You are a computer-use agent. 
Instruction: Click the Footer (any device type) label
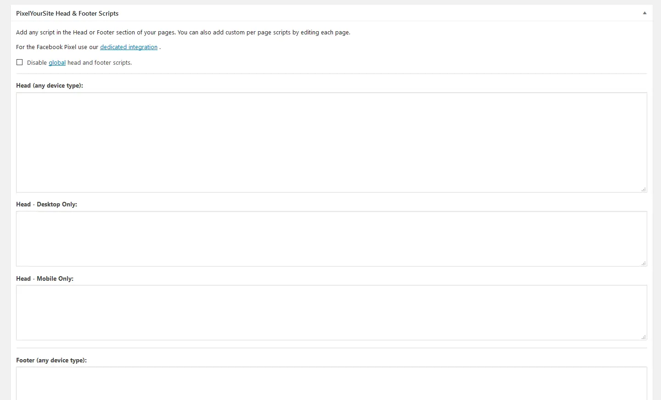(51, 360)
